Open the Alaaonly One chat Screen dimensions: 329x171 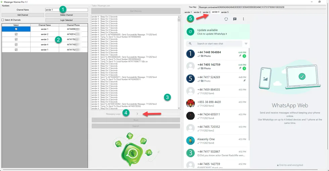click(217, 141)
